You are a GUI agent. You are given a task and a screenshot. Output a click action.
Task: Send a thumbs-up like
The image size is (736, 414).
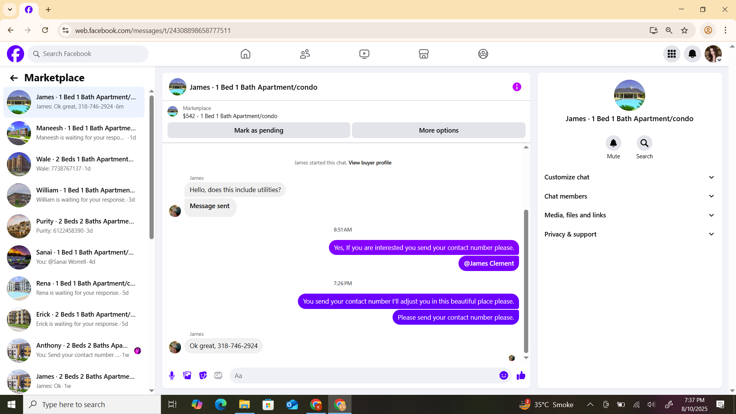point(521,376)
